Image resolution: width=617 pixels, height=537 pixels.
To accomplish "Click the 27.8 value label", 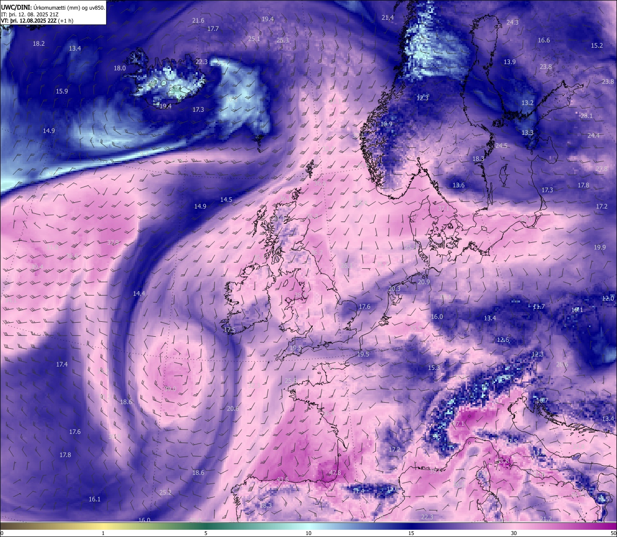I will (602, 169).
